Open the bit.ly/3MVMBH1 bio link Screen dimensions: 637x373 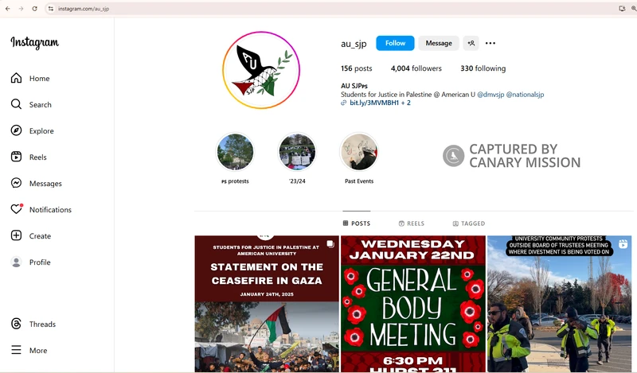coord(374,103)
